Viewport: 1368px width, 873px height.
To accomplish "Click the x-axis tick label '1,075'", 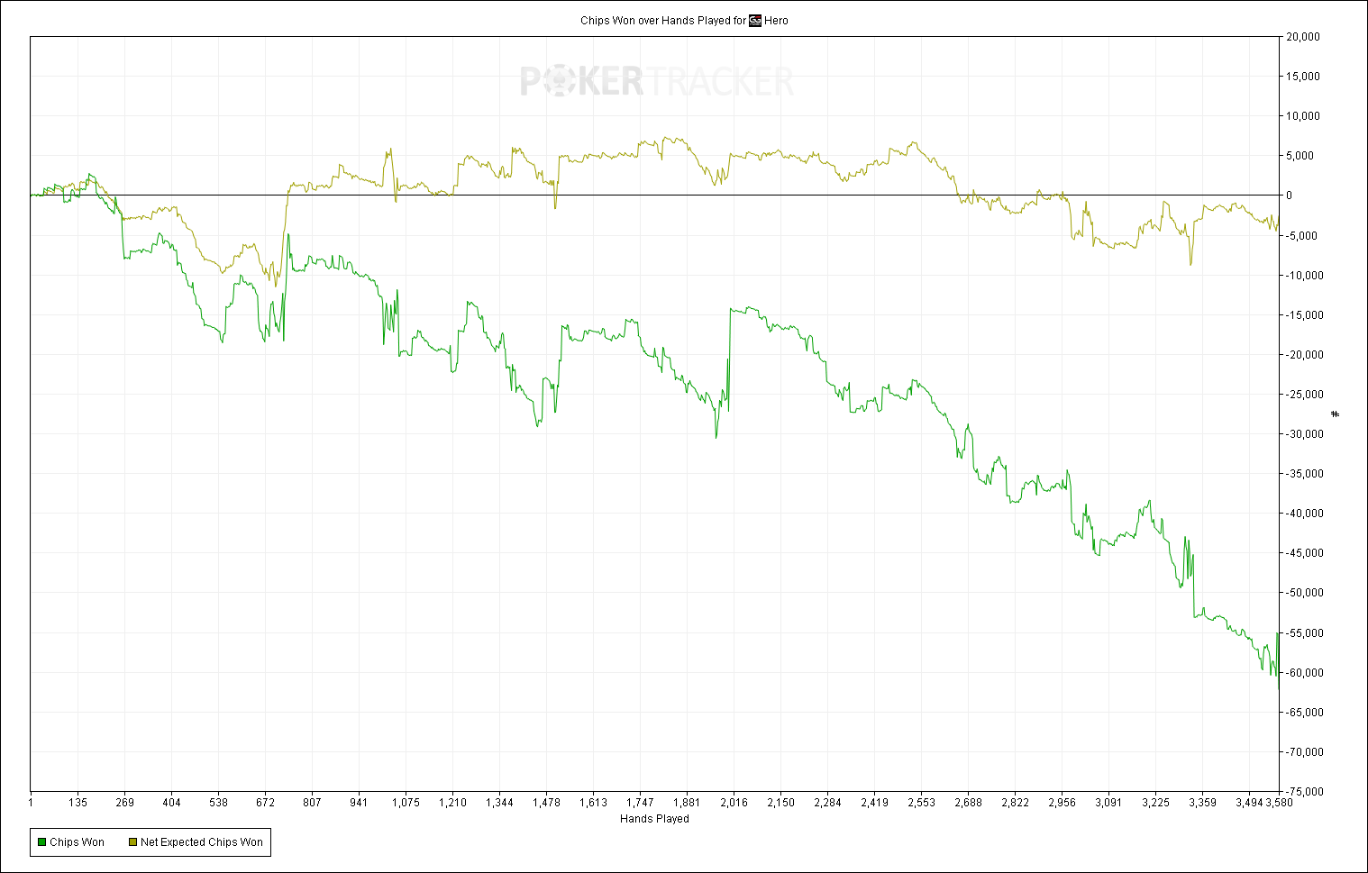I will [x=406, y=803].
